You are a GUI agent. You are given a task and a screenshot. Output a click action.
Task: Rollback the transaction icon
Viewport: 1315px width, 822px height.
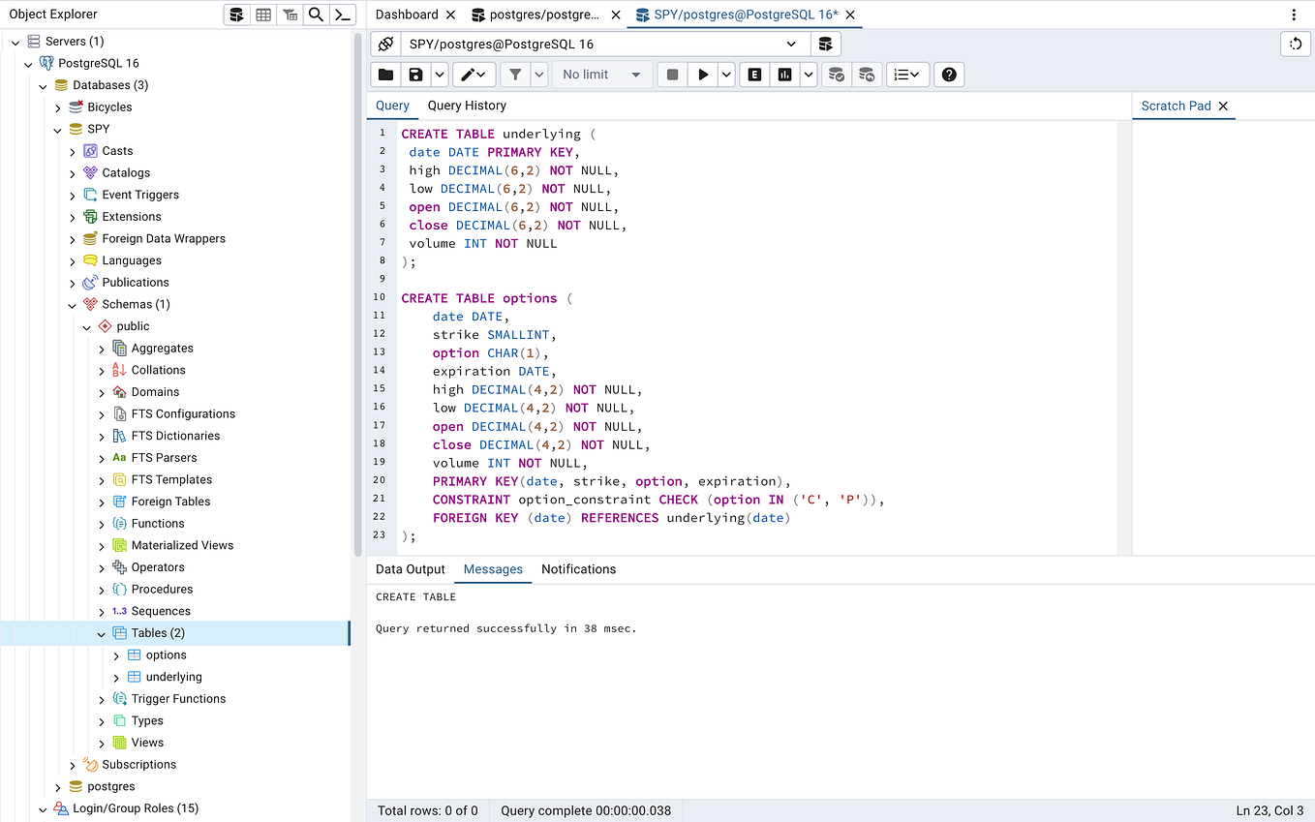pyautogui.click(x=865, y=74)
